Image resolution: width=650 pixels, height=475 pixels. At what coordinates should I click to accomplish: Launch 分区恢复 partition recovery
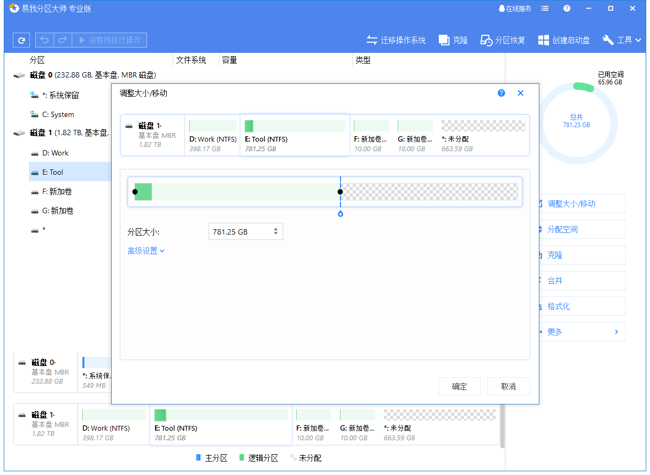pyautogui.click(x=502, y=40)
